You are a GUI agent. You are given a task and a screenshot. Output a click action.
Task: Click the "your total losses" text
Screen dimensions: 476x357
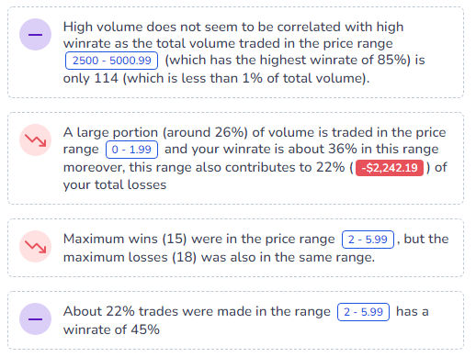coord(115,184)
